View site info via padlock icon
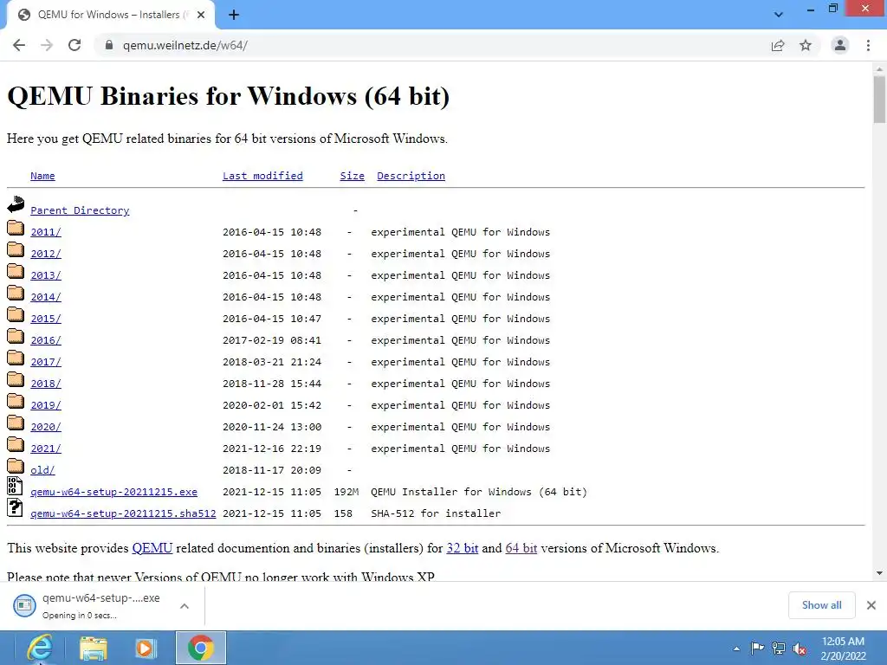This screenshot has width=887, height=665. point(108,45)
